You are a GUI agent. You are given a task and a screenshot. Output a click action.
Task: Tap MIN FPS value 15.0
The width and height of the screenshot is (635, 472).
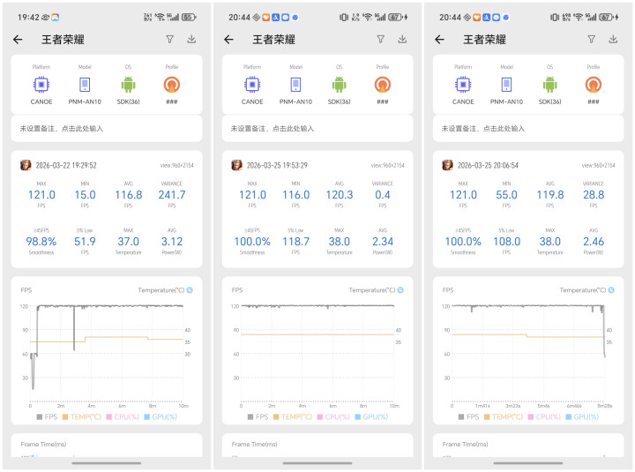point(85,195)
